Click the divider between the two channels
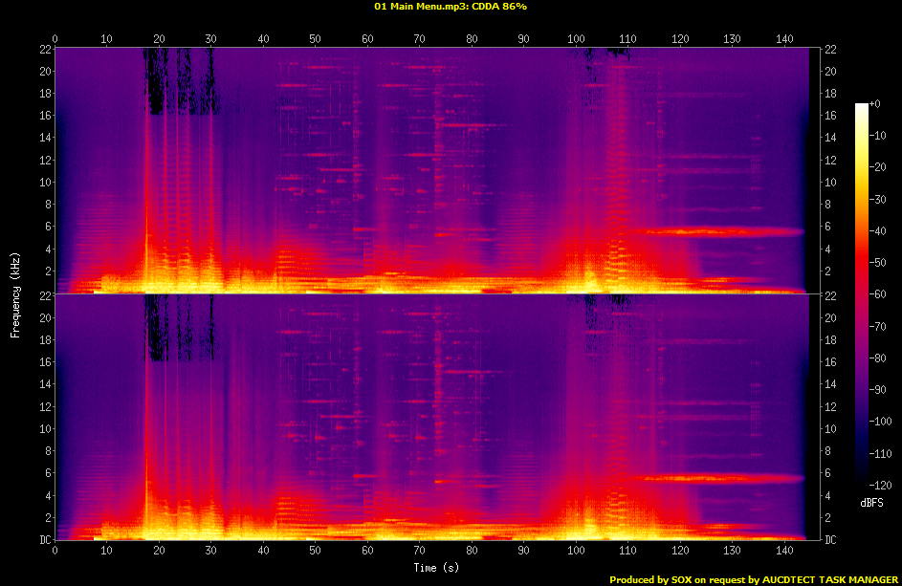The image size is (902, 586). pyautogui.click(x=430, y=293)
